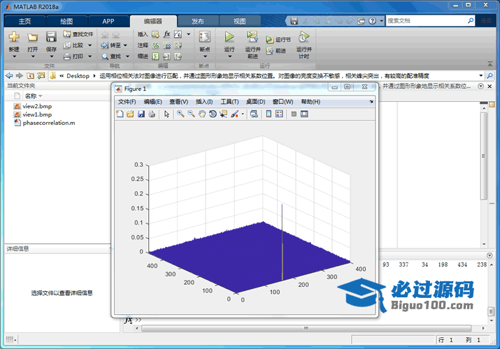Toggle the insert legend button

tap(279, 114)
